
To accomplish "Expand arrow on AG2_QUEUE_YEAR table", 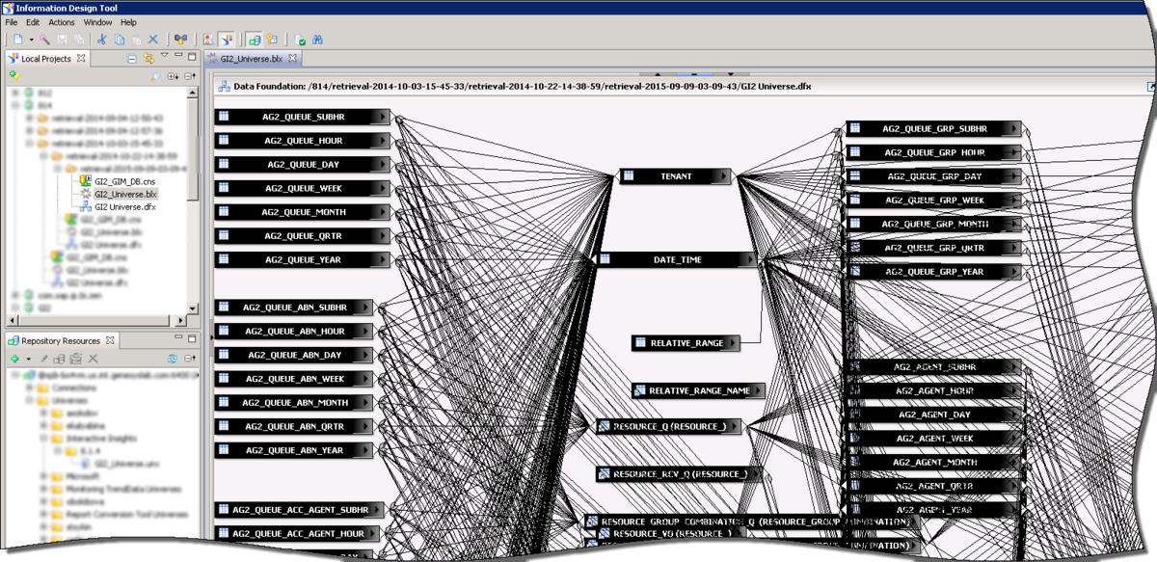I will (384, 259).
